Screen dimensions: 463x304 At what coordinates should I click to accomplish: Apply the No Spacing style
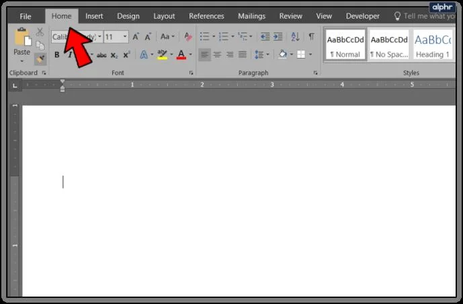click(x=389, y=44)
